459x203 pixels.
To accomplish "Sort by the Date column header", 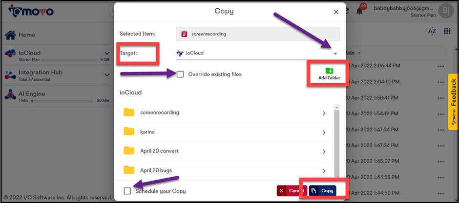I will [x=351, y=53].
